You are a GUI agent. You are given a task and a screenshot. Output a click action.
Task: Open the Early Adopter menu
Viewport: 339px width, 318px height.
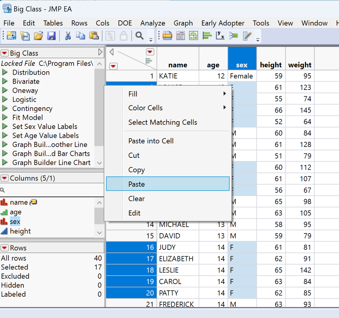223,23
